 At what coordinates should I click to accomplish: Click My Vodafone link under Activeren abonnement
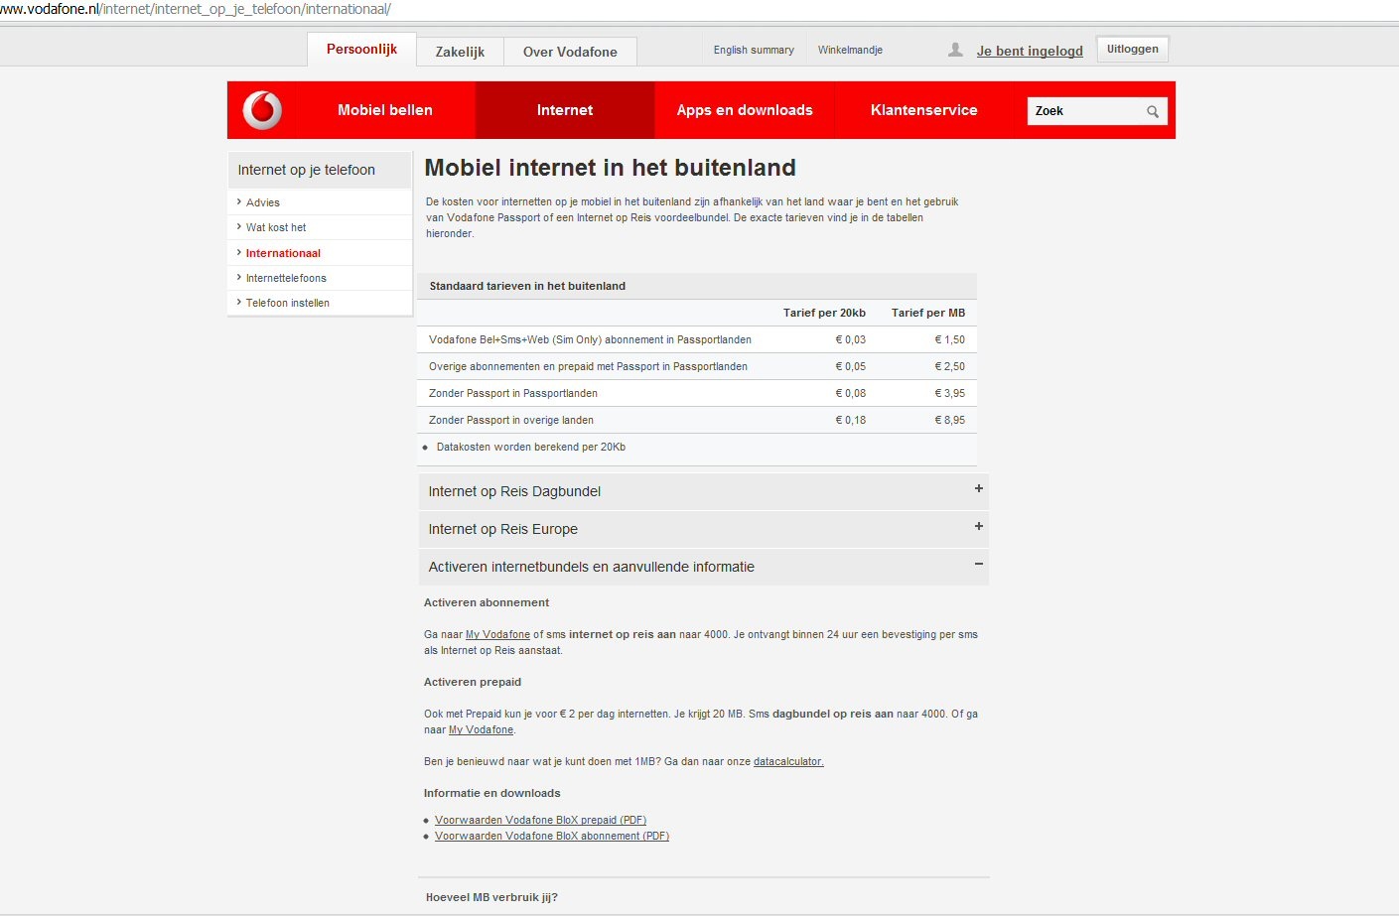coord(497,634)
